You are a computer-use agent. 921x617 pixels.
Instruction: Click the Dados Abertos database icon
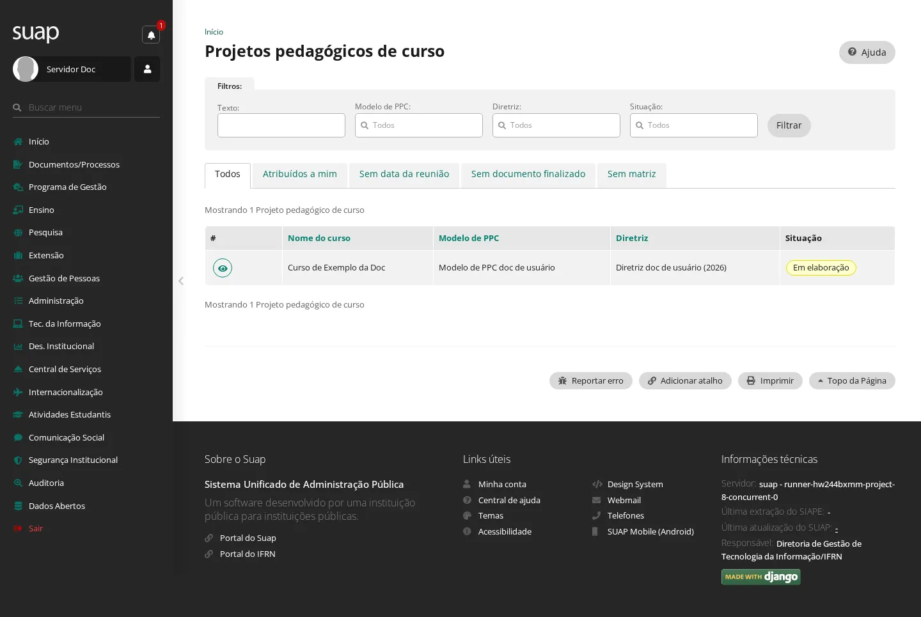18,506
